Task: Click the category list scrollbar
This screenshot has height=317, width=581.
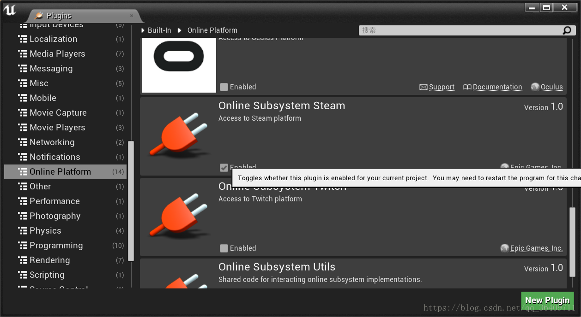Action: [131, 201]
